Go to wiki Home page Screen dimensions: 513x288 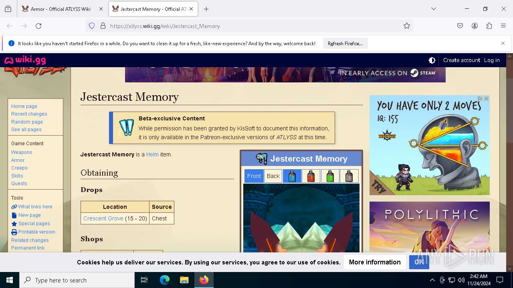[x=24, y=106]
